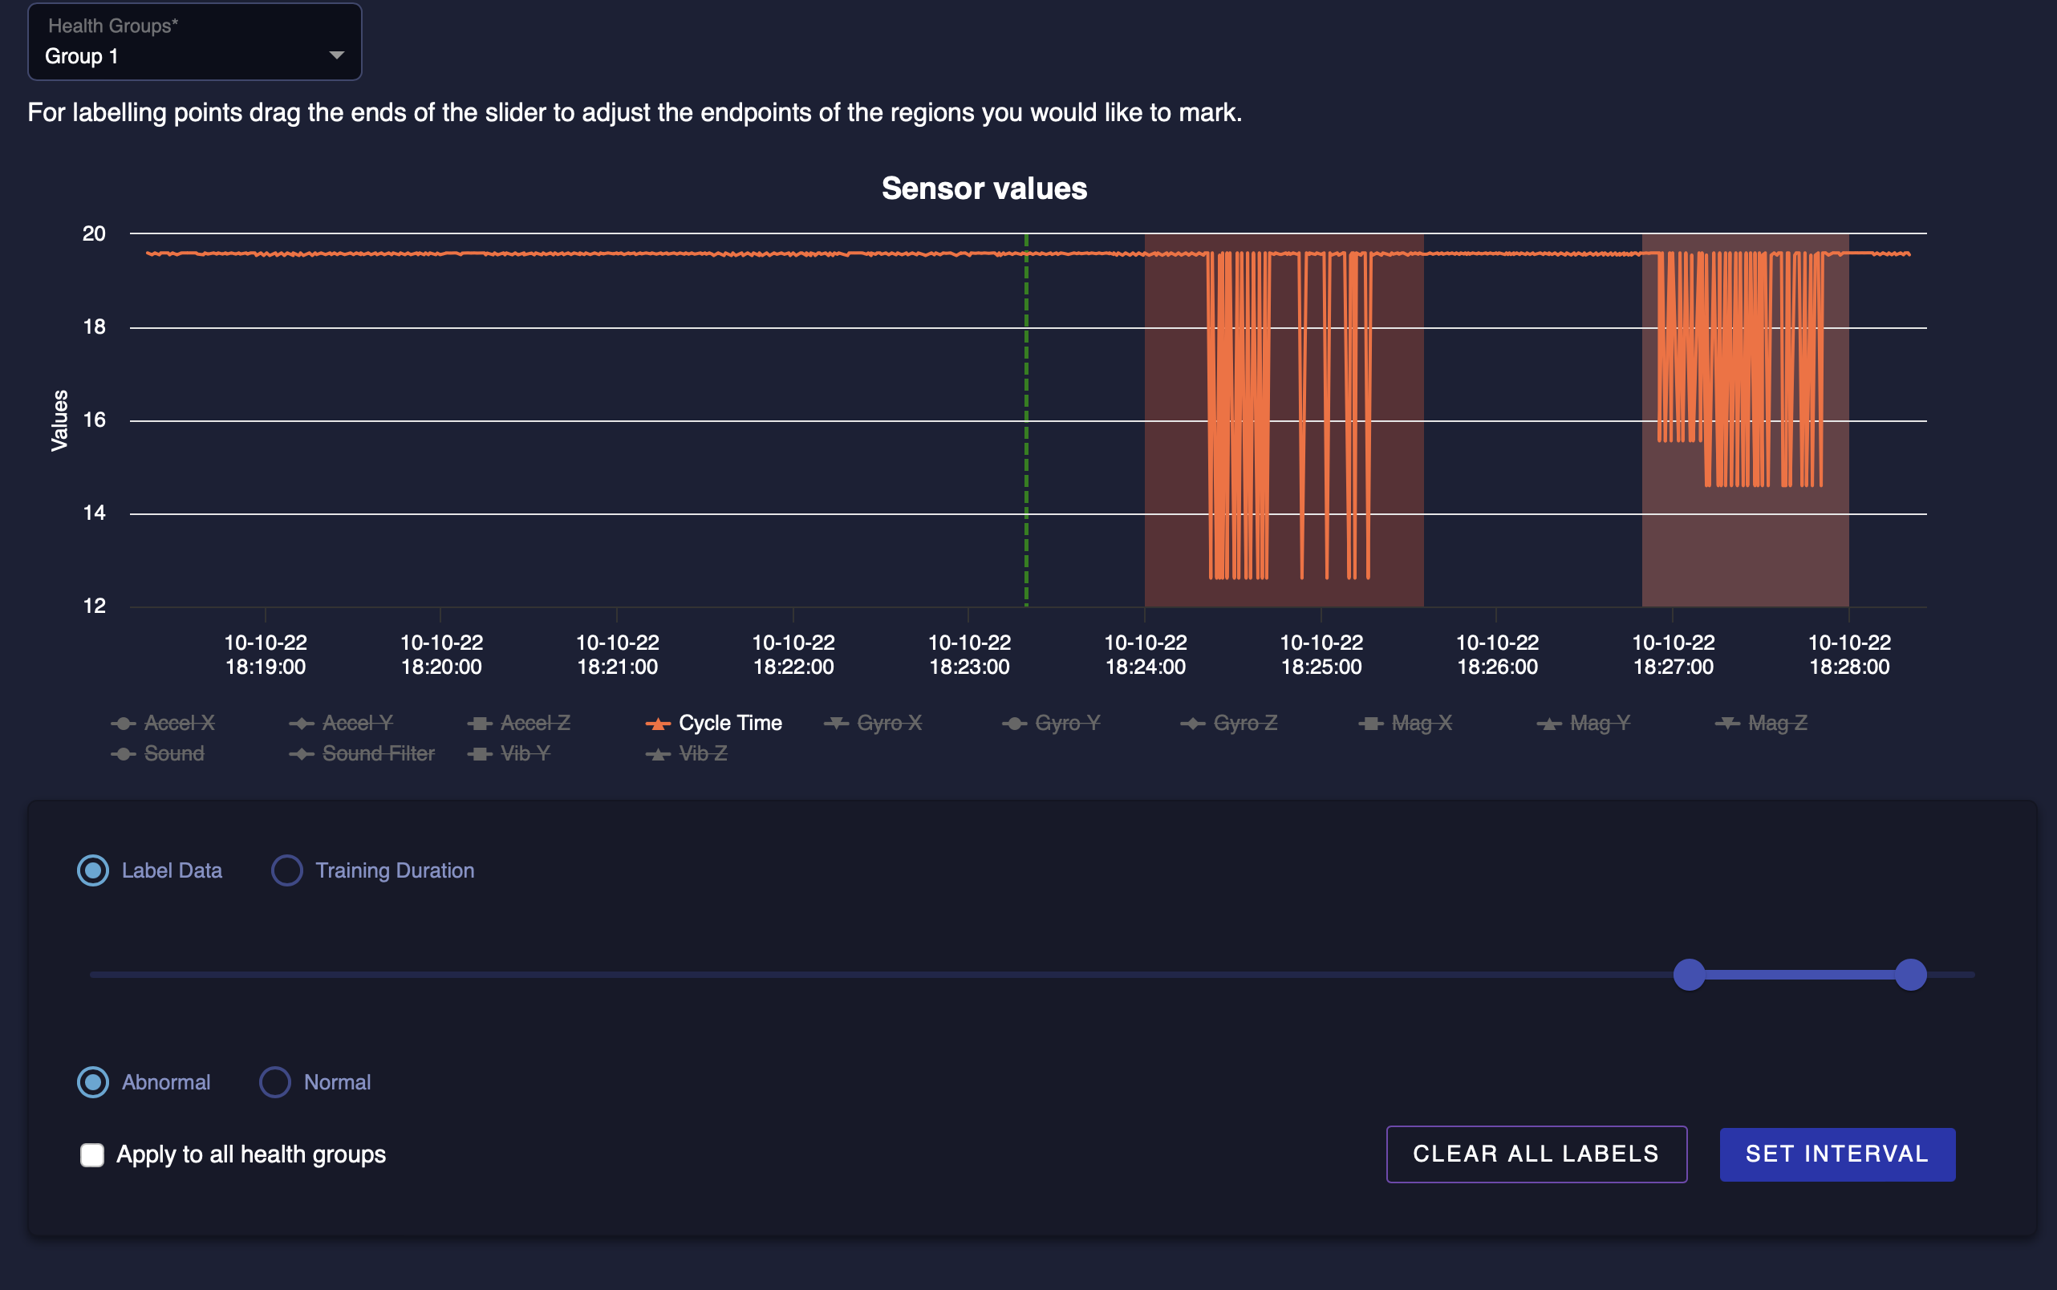This screenshot has height=1290, width=2057.
Task: Click the slider track's unselected portion
Action: click(882, 975)
